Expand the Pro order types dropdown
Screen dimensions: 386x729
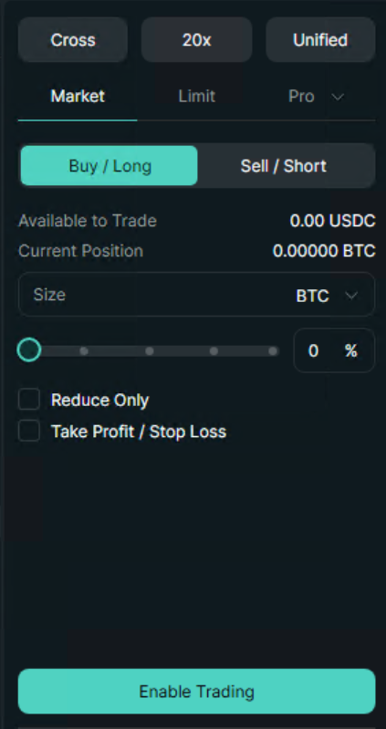pos(316,97)
